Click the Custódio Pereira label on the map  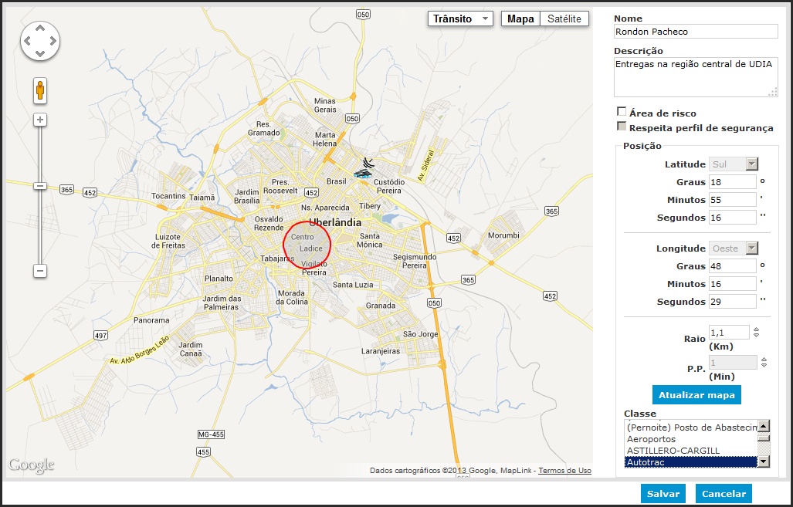(389, 186)
